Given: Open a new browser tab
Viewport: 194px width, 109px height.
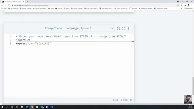Looking at the screenshot, I should (x=27, y=2).
